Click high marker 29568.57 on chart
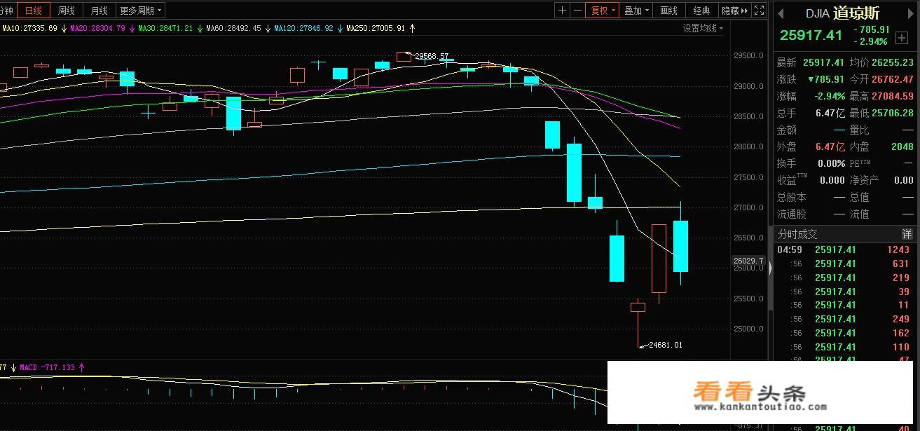This screenshot has height=431, width=920. pos(431,56)
